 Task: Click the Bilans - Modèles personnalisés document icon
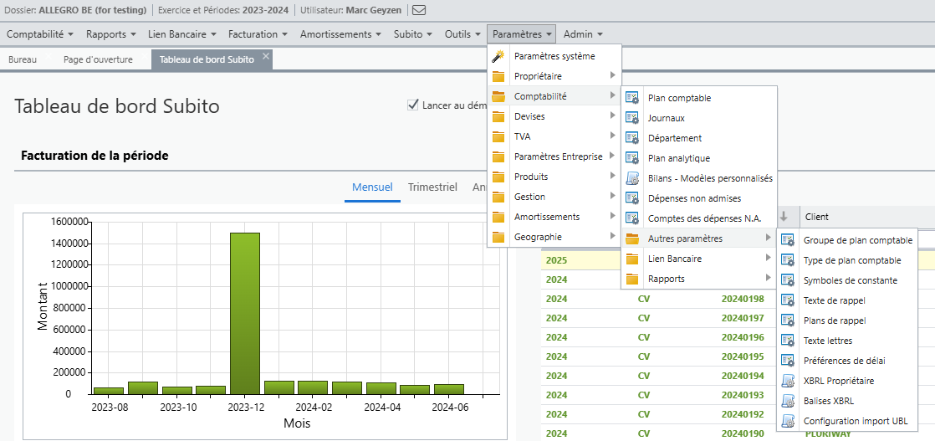[x=632, y=178]
